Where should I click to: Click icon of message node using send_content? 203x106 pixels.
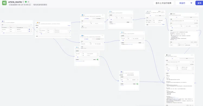(122, 32)
